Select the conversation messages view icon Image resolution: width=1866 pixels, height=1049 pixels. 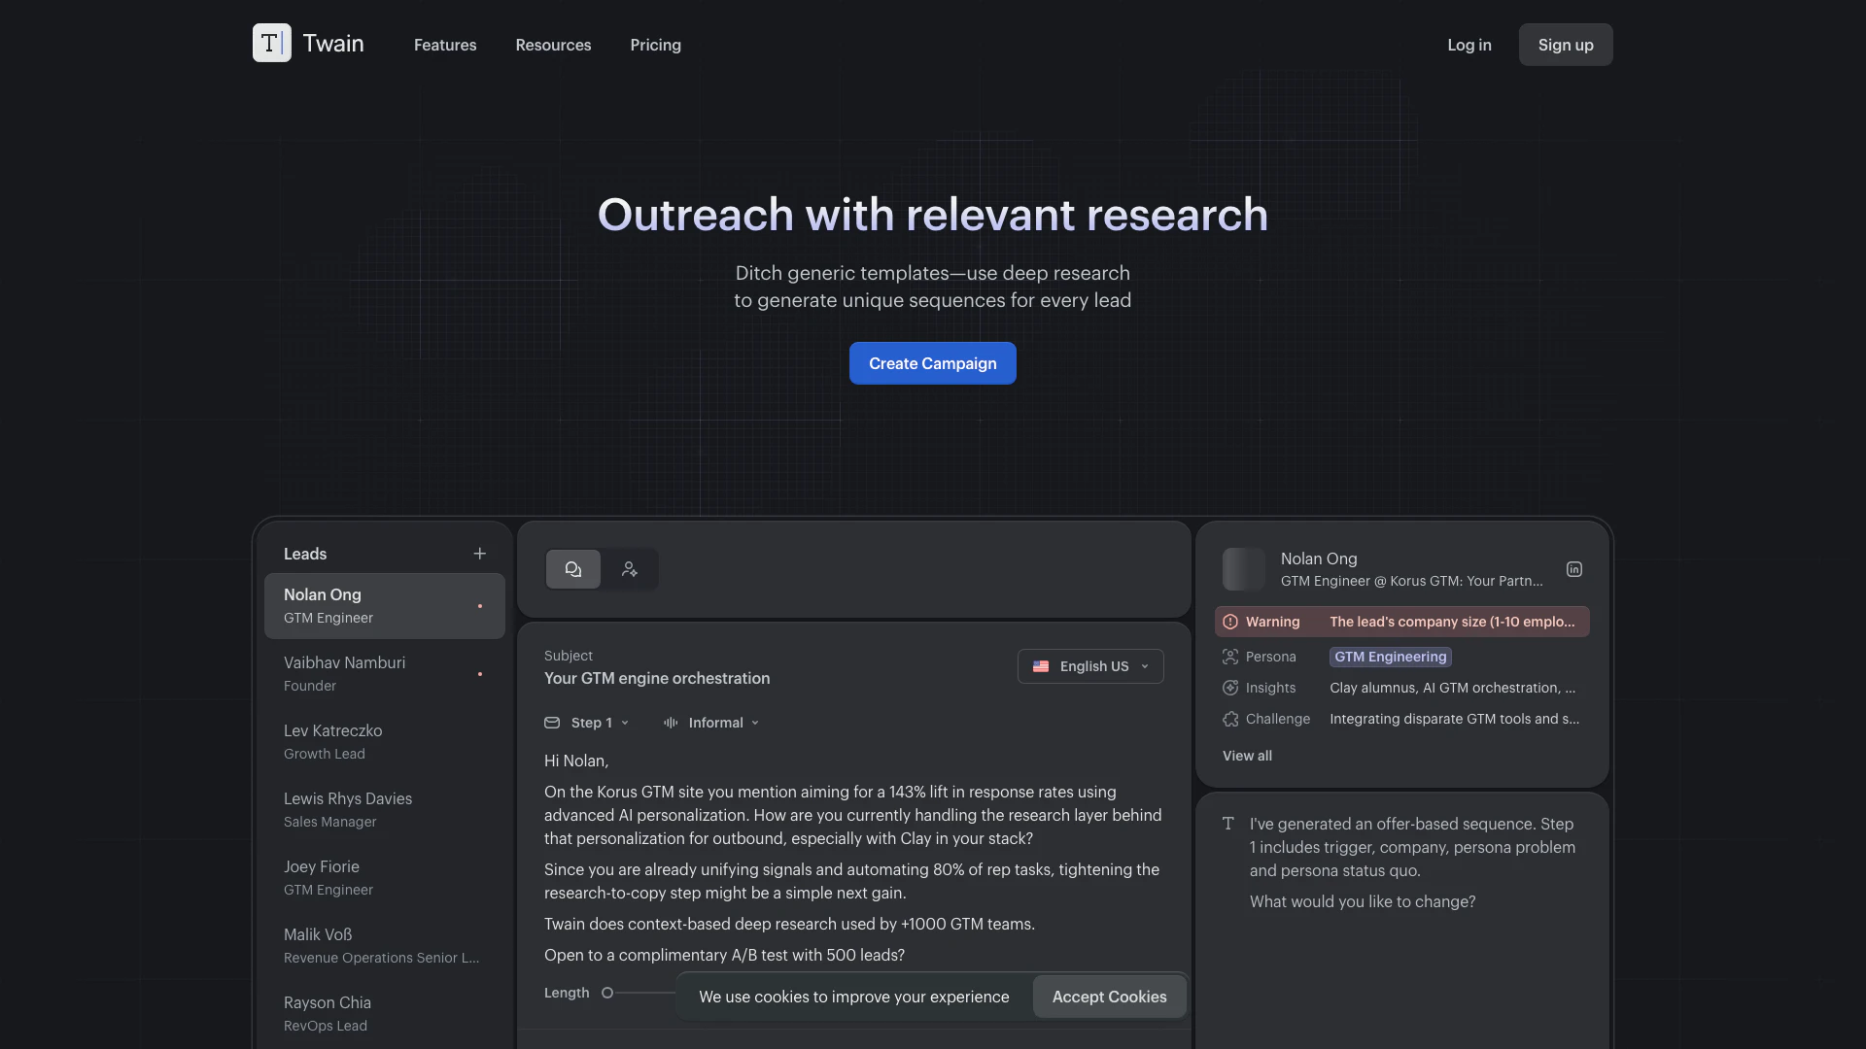[x=573, y=569]
